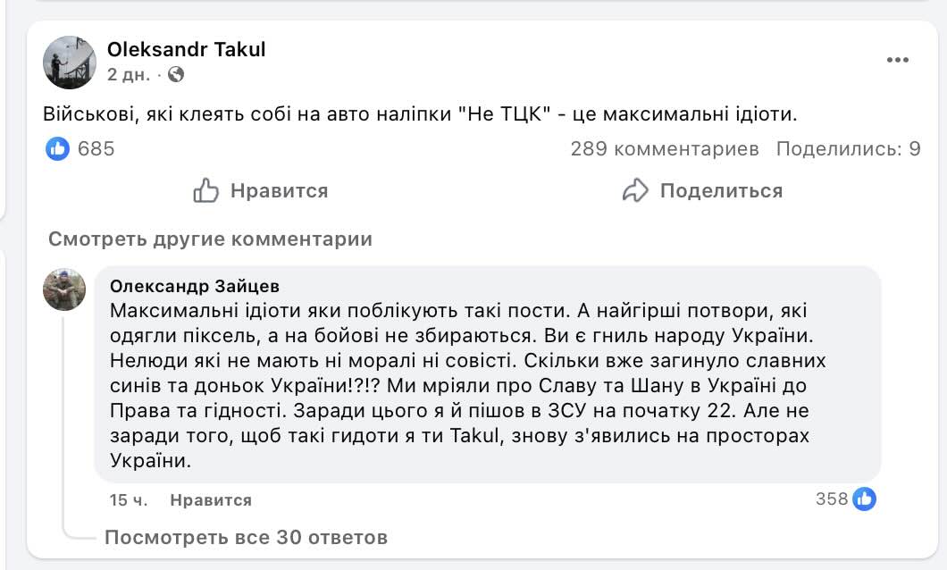Open Олександр Зайцев commenter name link
The height and width of the screenshot is (570, 947).
pyautogui.click(x=194, y=286)
